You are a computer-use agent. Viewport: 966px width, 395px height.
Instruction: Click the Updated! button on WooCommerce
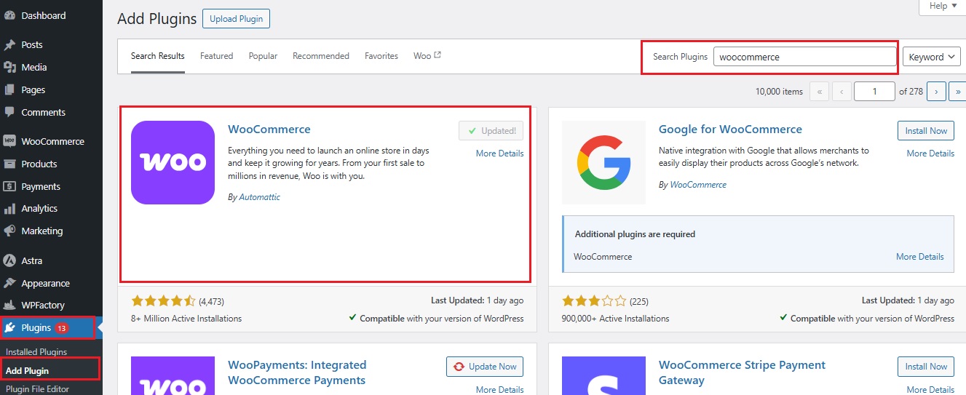click(x=491, y=131)
